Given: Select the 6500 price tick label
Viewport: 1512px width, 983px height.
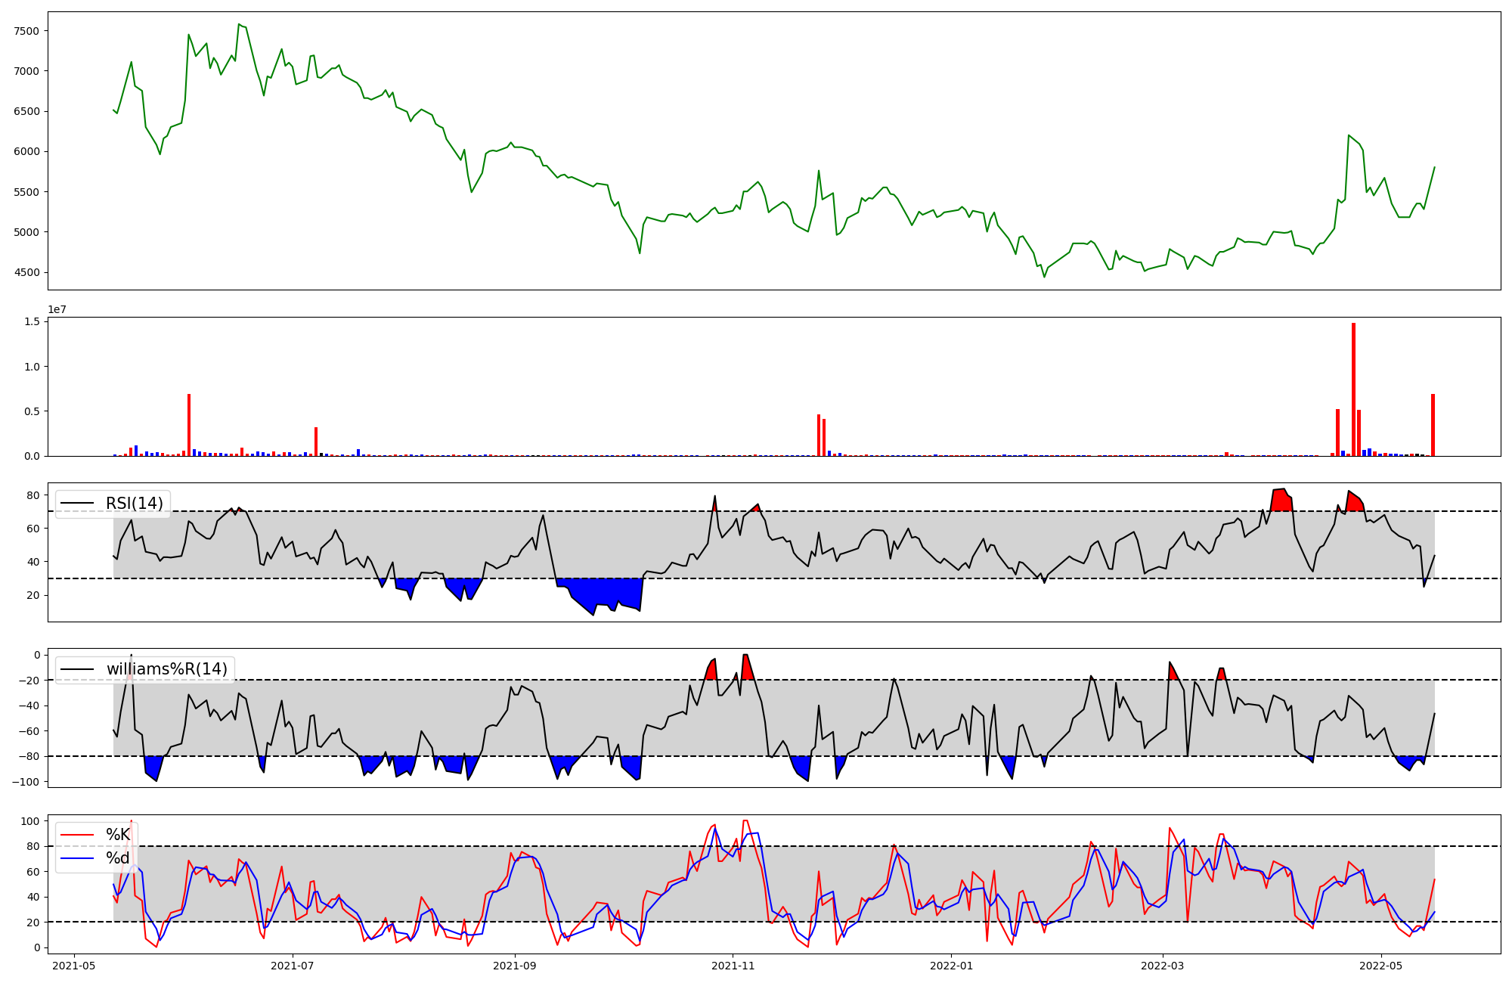Looking at the screenshot, I should pos(27,111).
